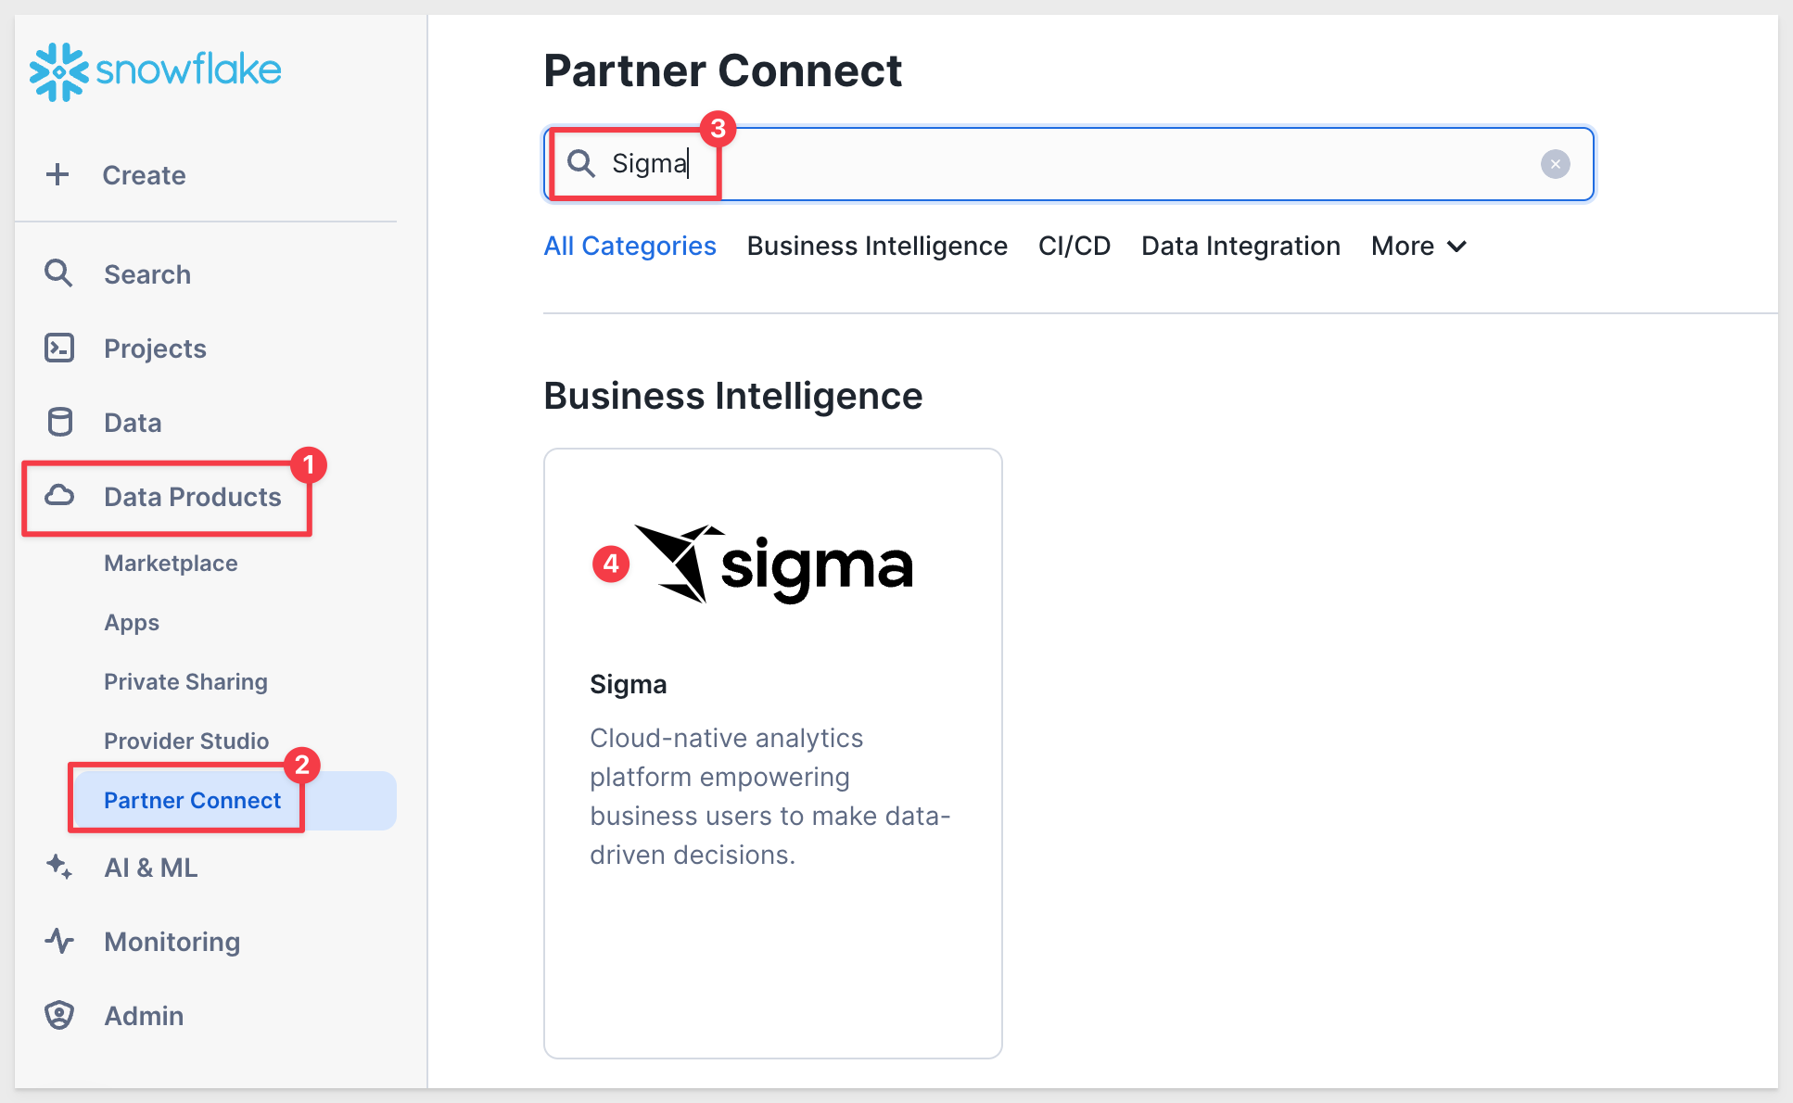Click the Snowflake logo
Viewport: 1793px width, 1103px height.
pyautogui.click(x=155, y=71)
